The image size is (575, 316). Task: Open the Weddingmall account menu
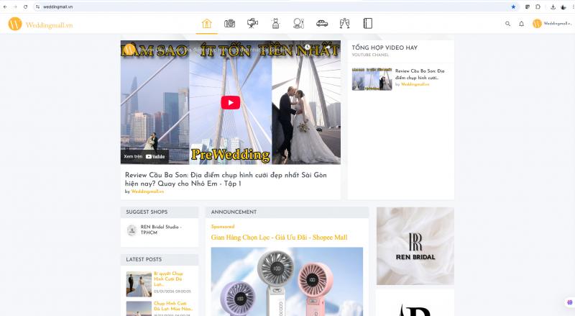tap(551, 24)
